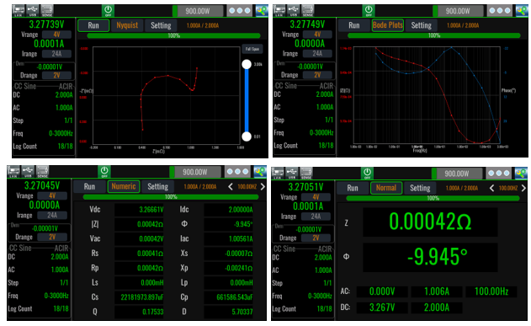531x326 pixels.
Task: Open Setting in the Bode Plots screen
Action: pos(422,25)
